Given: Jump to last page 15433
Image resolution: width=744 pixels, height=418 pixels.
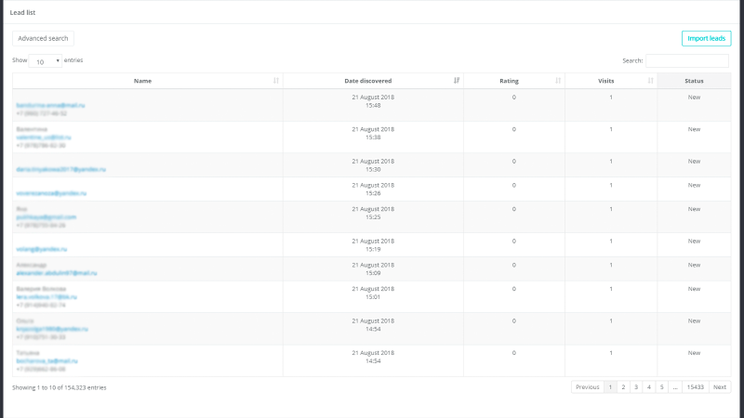Looking at the screenshot, I should click(x=695, y=387).
